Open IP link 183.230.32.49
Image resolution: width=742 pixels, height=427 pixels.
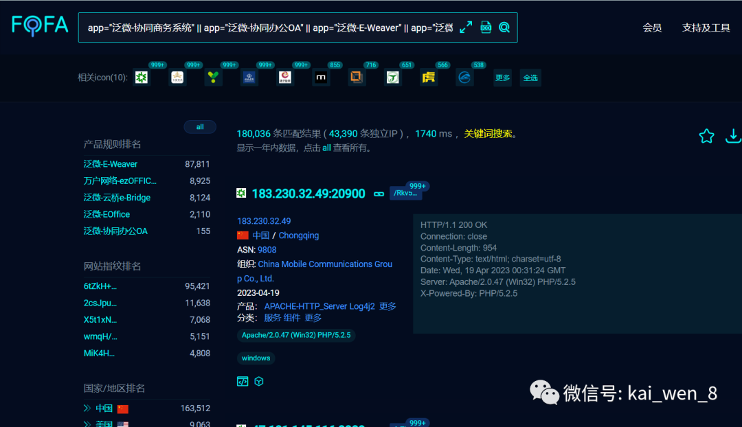(x=264, y=221)
